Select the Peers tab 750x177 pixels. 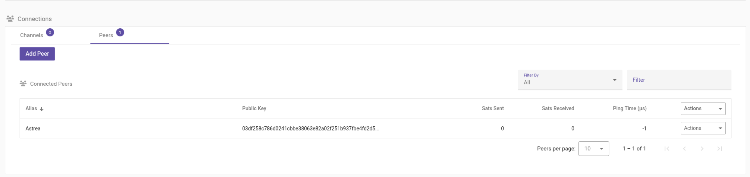click(x=130, y=35)
